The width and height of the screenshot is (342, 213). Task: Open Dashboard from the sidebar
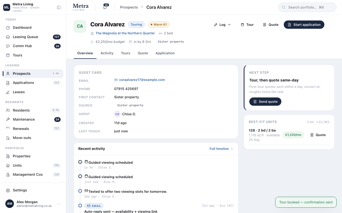tap(33, 28)
